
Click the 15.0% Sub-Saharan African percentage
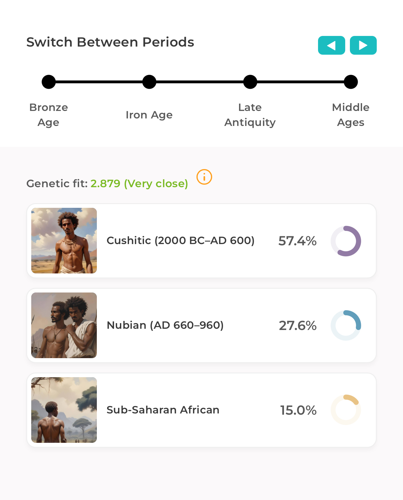(x=298, y=410)
